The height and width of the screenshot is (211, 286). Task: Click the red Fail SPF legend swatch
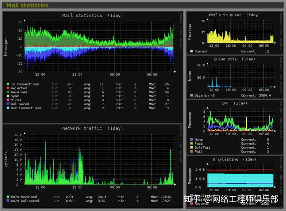coord(191,151)
